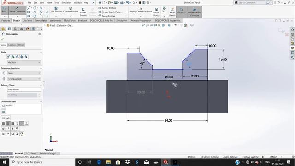Toggle Rapid Sketch mode
Screen dimensions: 295x166
coord(172,12)
